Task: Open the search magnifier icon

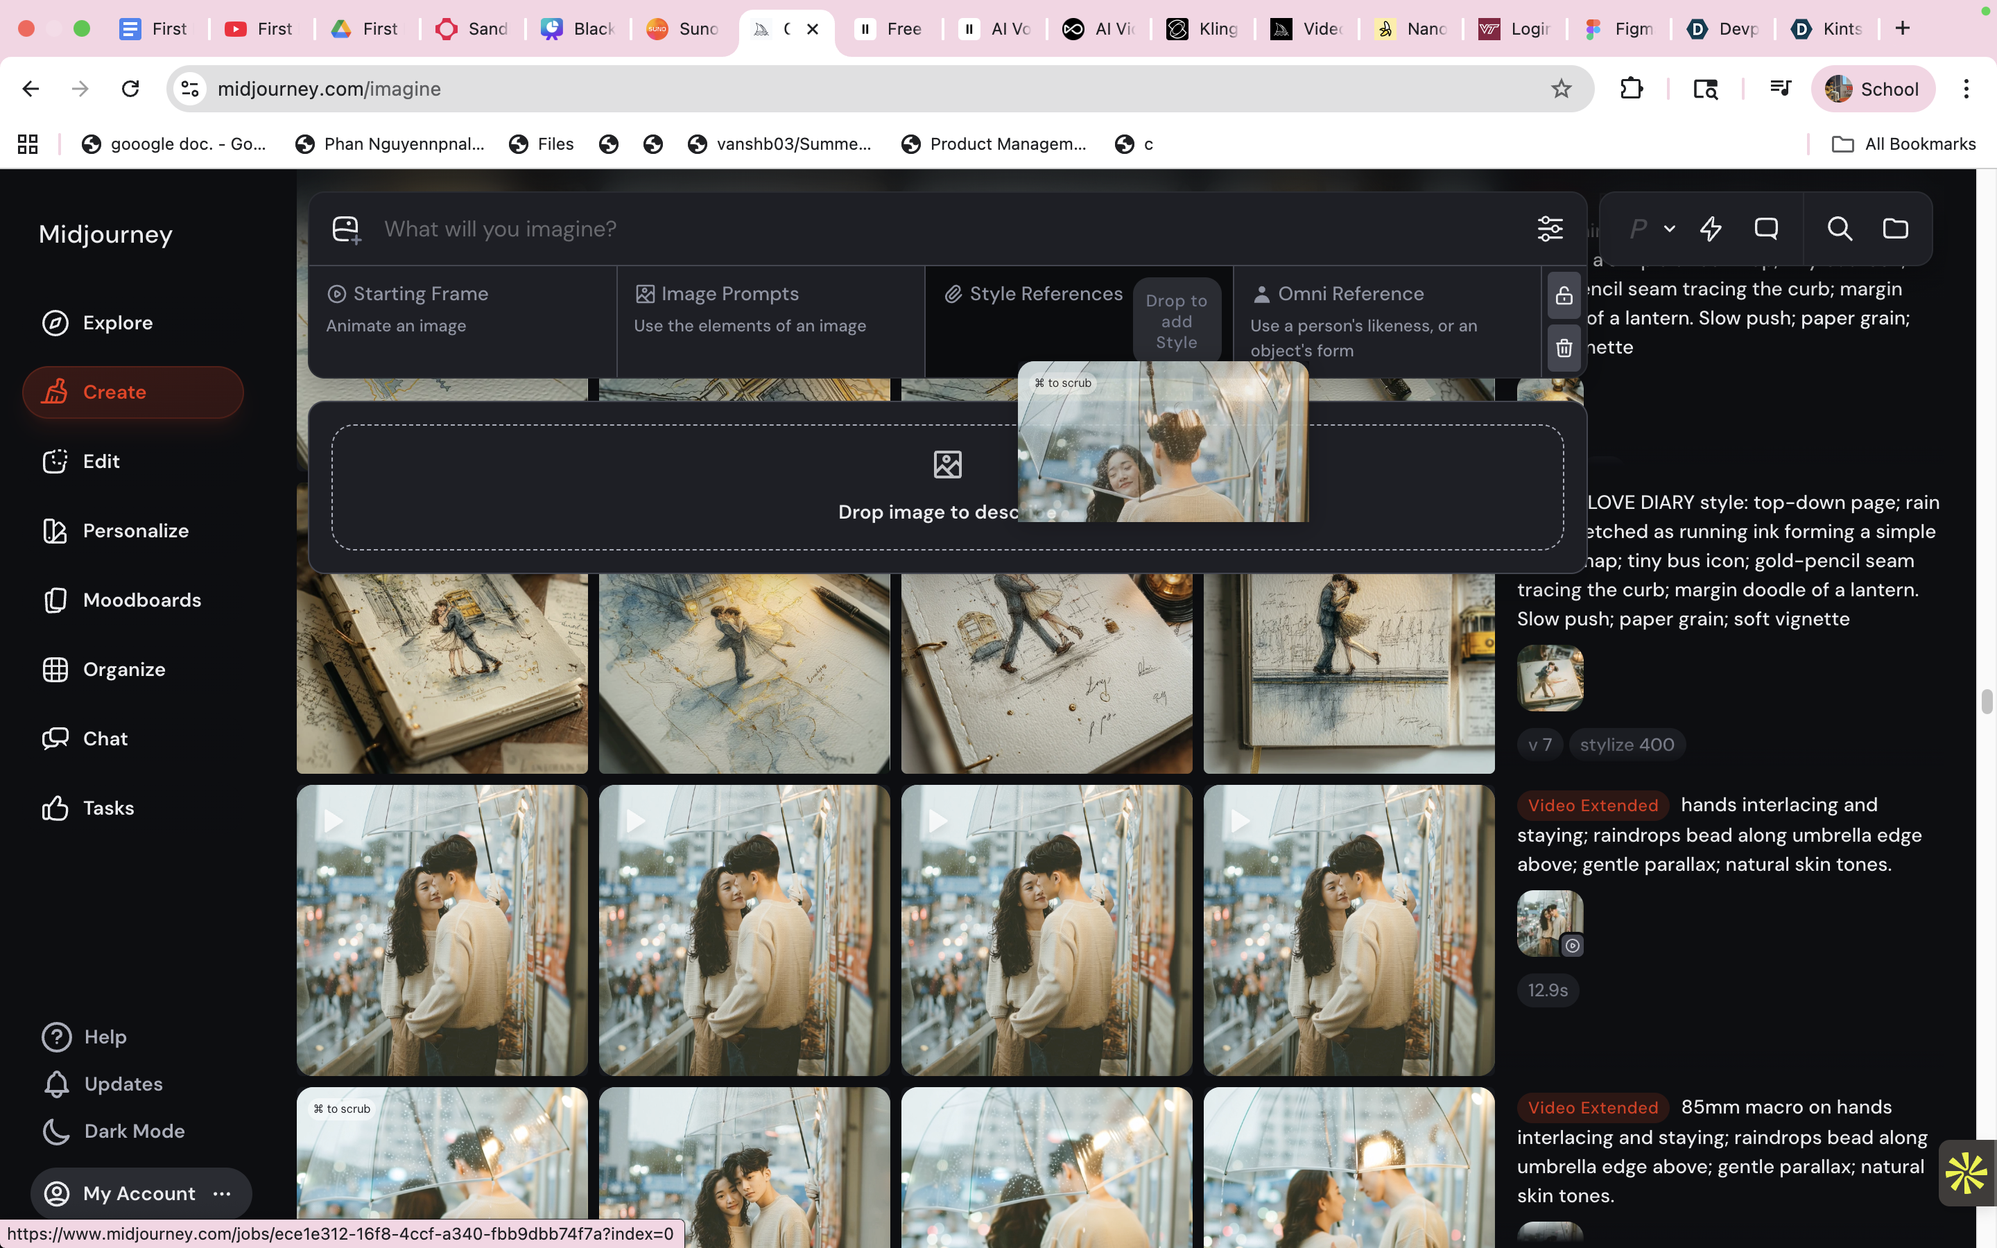Action: [x=1840, y=229]
